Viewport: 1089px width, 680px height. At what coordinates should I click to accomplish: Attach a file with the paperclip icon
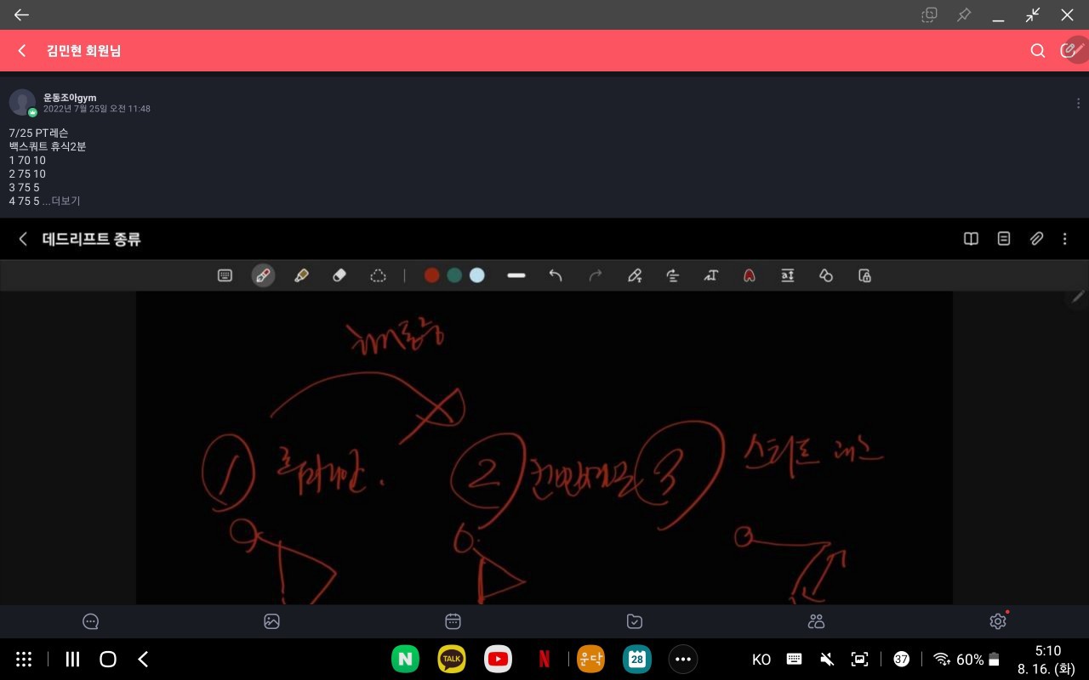point(1036,239)
